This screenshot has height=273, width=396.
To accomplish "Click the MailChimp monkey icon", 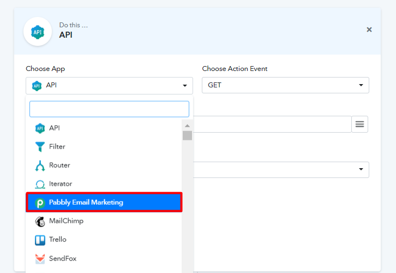I will pyautogui.click(x=40, y=222).
